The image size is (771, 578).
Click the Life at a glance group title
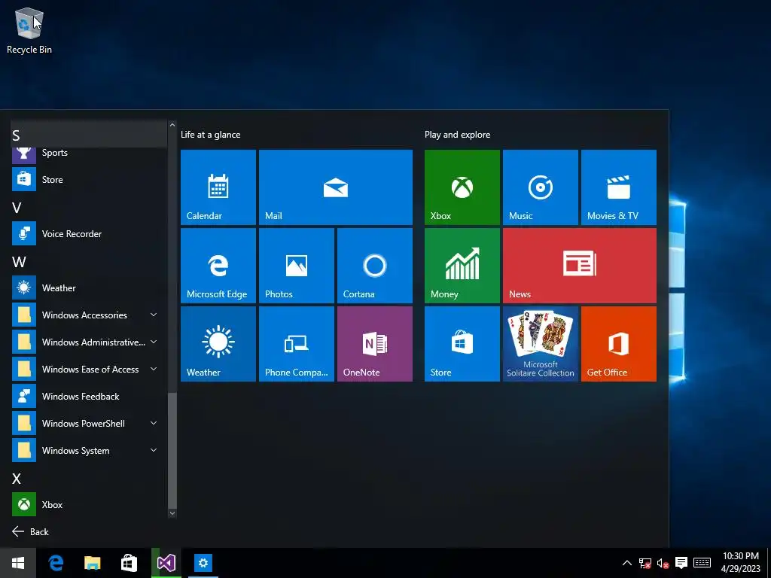[211, 135]
